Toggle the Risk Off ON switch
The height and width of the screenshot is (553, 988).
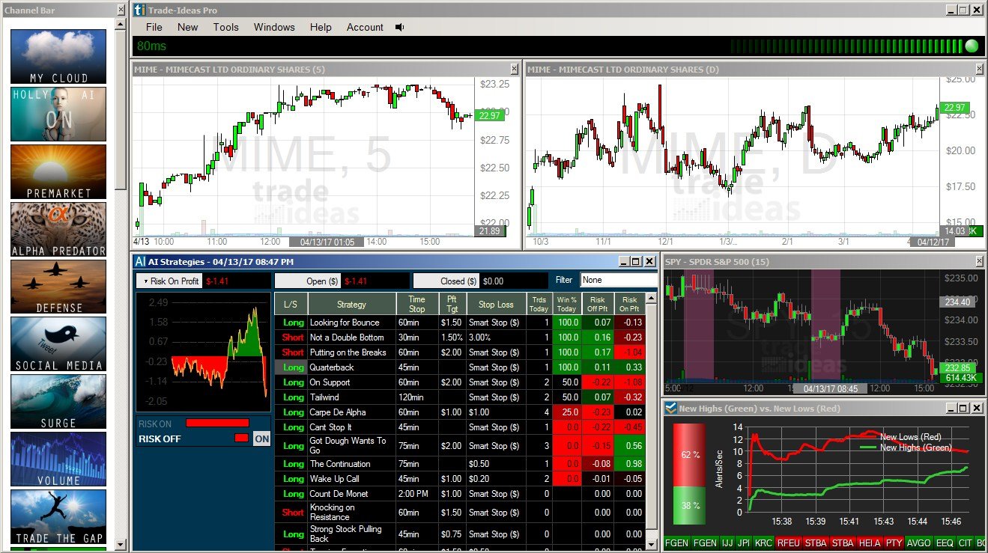click(x=261, y=439)
